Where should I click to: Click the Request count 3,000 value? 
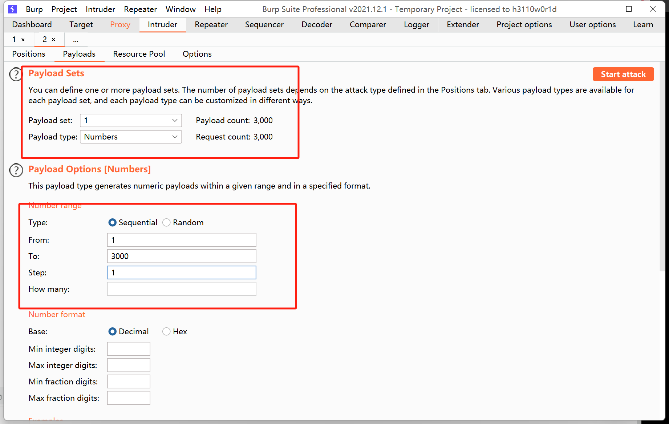coord(263,137)
